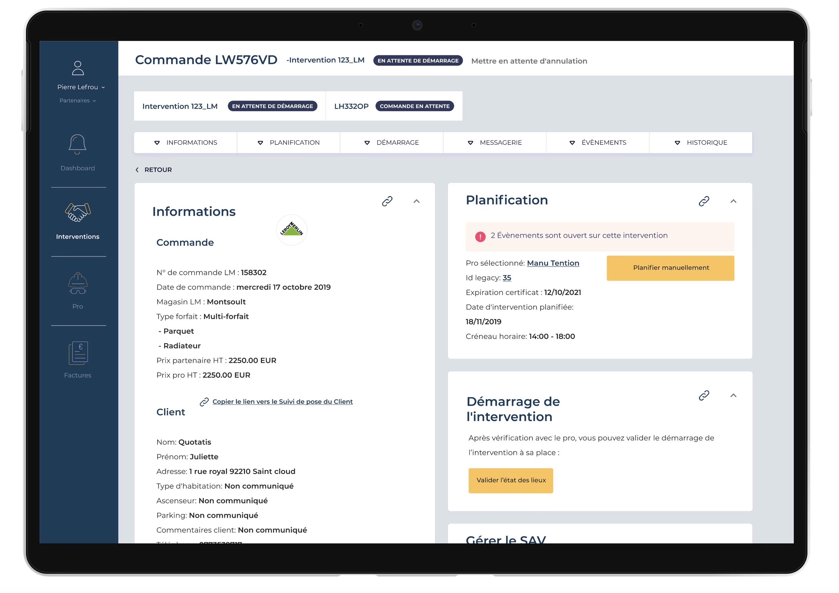Copy link icon of Démarrage card

coord(703,395)
